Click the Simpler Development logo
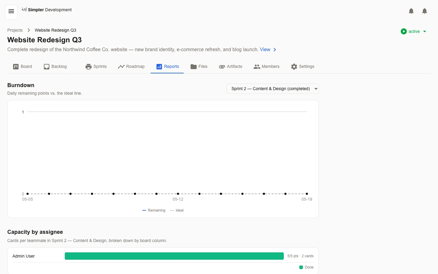Viewport: 438px width, 274px height. click(x=47, y=10)
